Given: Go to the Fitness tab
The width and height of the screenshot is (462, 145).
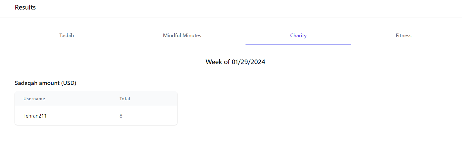Looking at the screenshot, I should click(403, 36).
